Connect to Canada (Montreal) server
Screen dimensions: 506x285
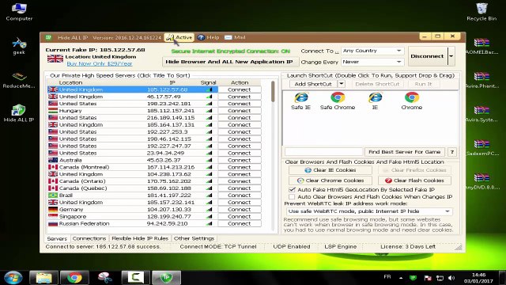tap(239, 167)
